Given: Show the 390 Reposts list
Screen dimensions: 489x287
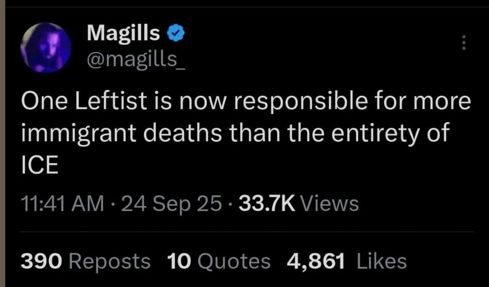Looking at the screenshot, I should tap(85, 261).
